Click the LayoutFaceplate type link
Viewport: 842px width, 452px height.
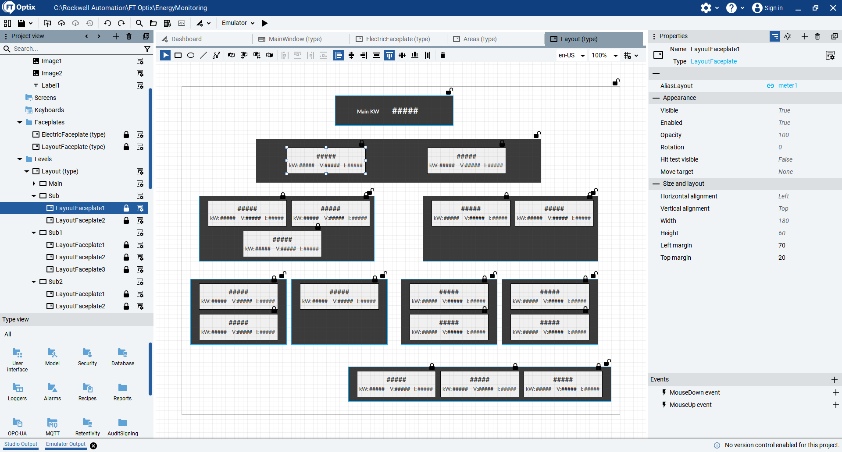point(714,61)
